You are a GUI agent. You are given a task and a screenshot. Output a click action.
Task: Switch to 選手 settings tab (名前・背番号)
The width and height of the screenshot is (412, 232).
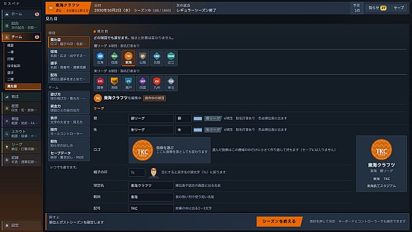click(69, 65)
